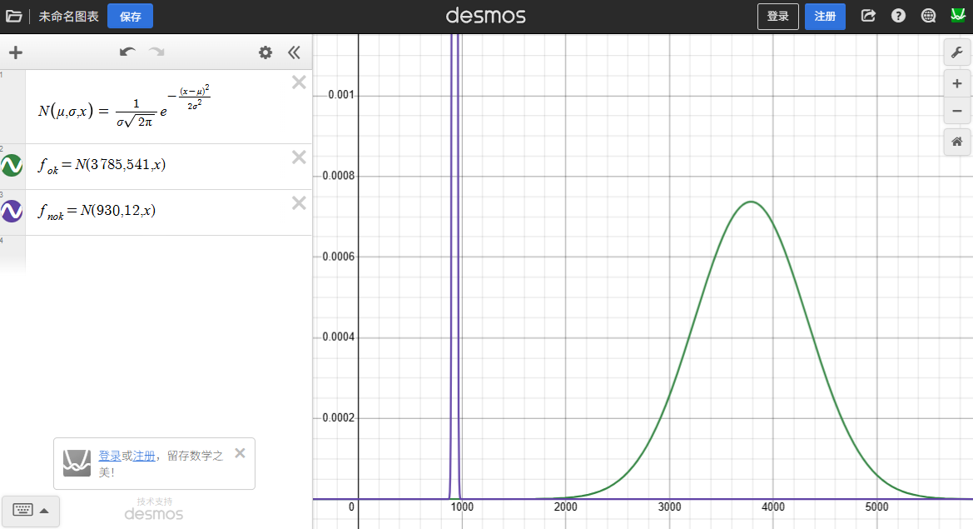Reset graph to default home view
The image size is (973, 529).
pyautogui.click(x=957, y=142)
